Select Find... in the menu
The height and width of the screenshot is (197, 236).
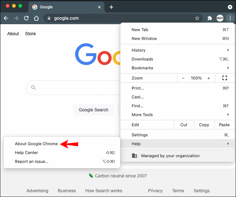tap(177, 106)
